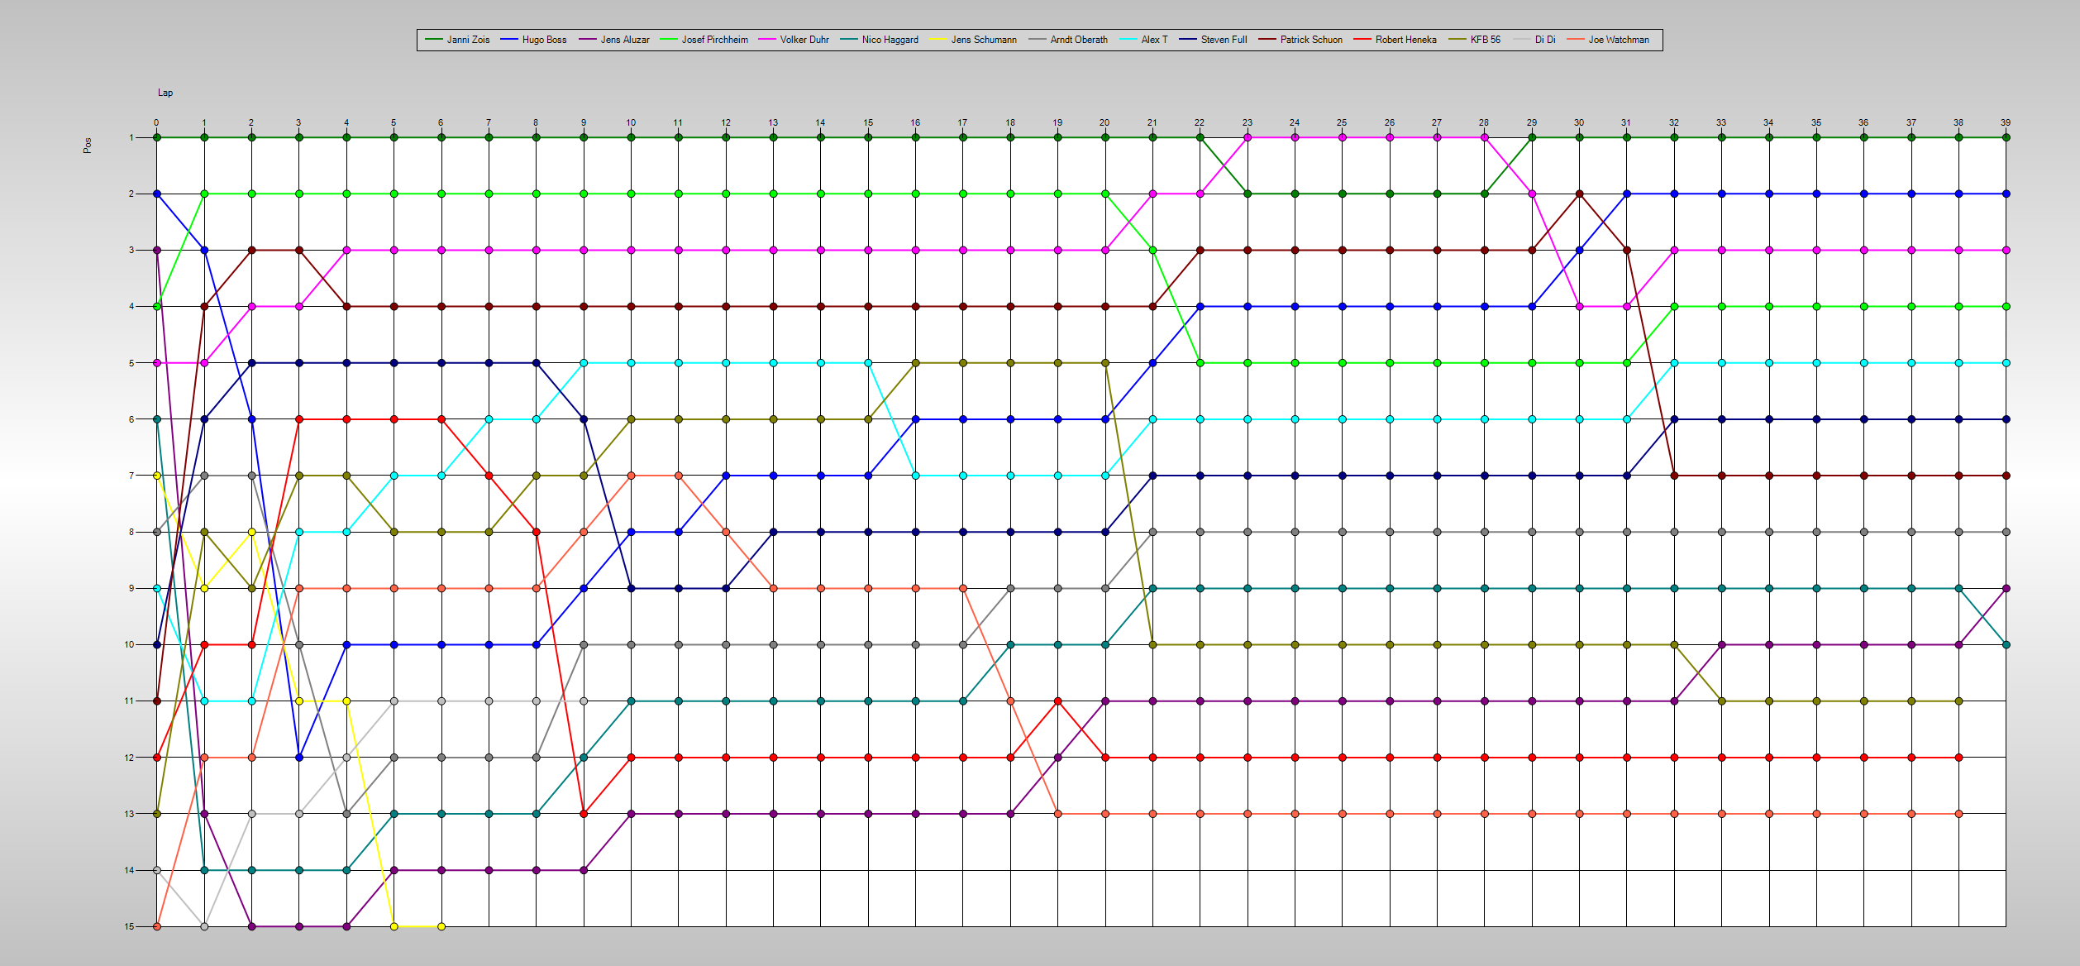Screen dimensions: 2080x966
Task: Click Jens Aluzar in the legend
Action: (x=624, y=40)
